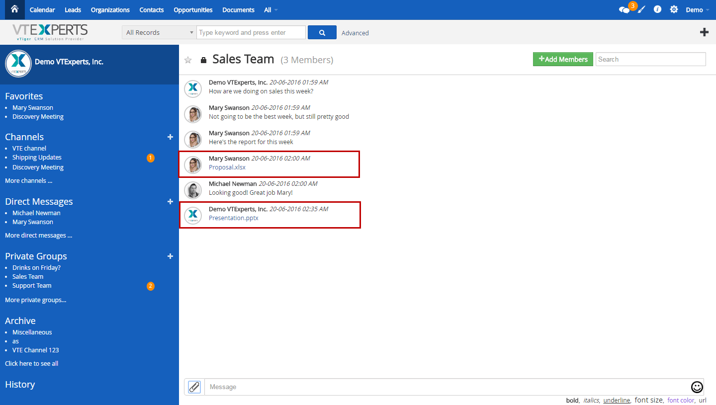Click the plus icon next to global search
The height and width of the screenshot is (405, 716).
(704, 32)
